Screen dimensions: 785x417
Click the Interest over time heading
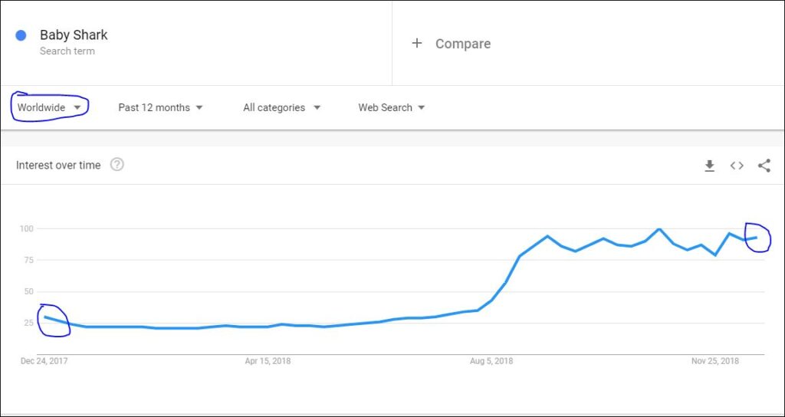click(58, 166)
